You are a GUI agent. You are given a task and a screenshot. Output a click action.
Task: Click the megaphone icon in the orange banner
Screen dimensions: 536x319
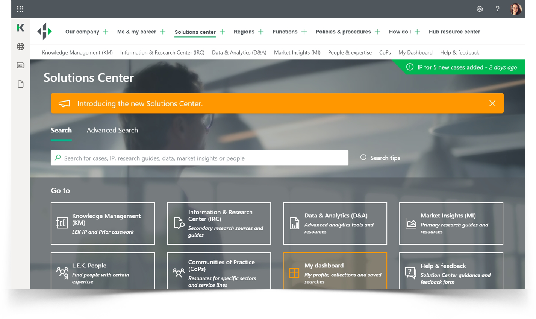pos(64,103)
